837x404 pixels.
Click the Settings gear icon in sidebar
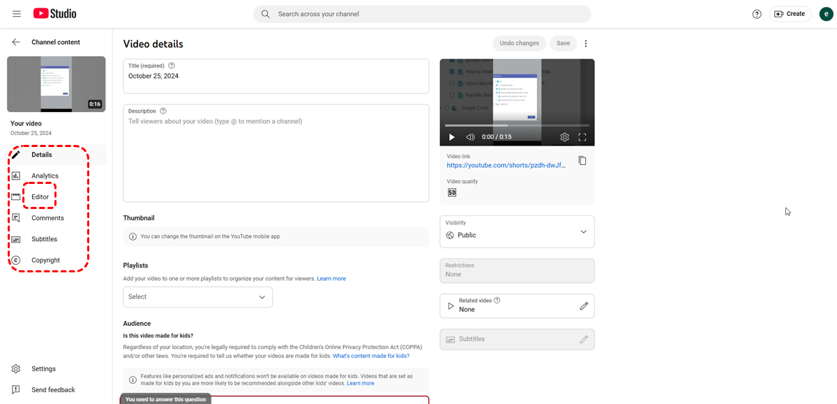pos(16,368)
